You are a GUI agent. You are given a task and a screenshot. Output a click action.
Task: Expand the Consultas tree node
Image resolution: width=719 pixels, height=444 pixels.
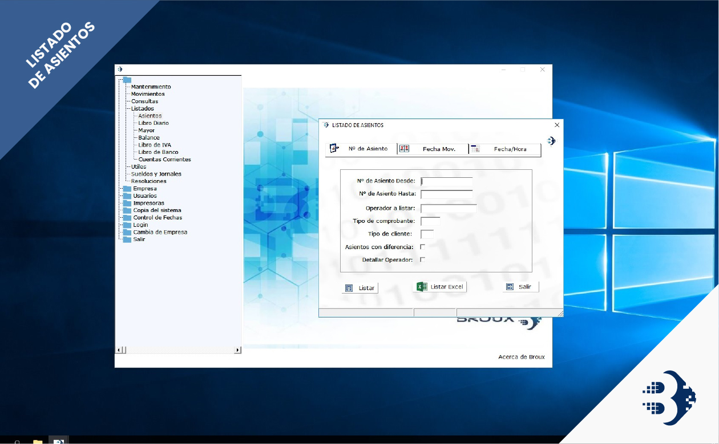tap(144, 101)
